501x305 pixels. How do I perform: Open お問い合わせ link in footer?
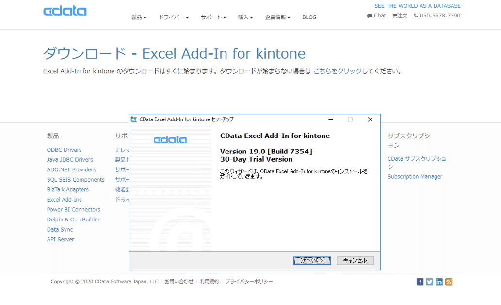coord(179,281)
